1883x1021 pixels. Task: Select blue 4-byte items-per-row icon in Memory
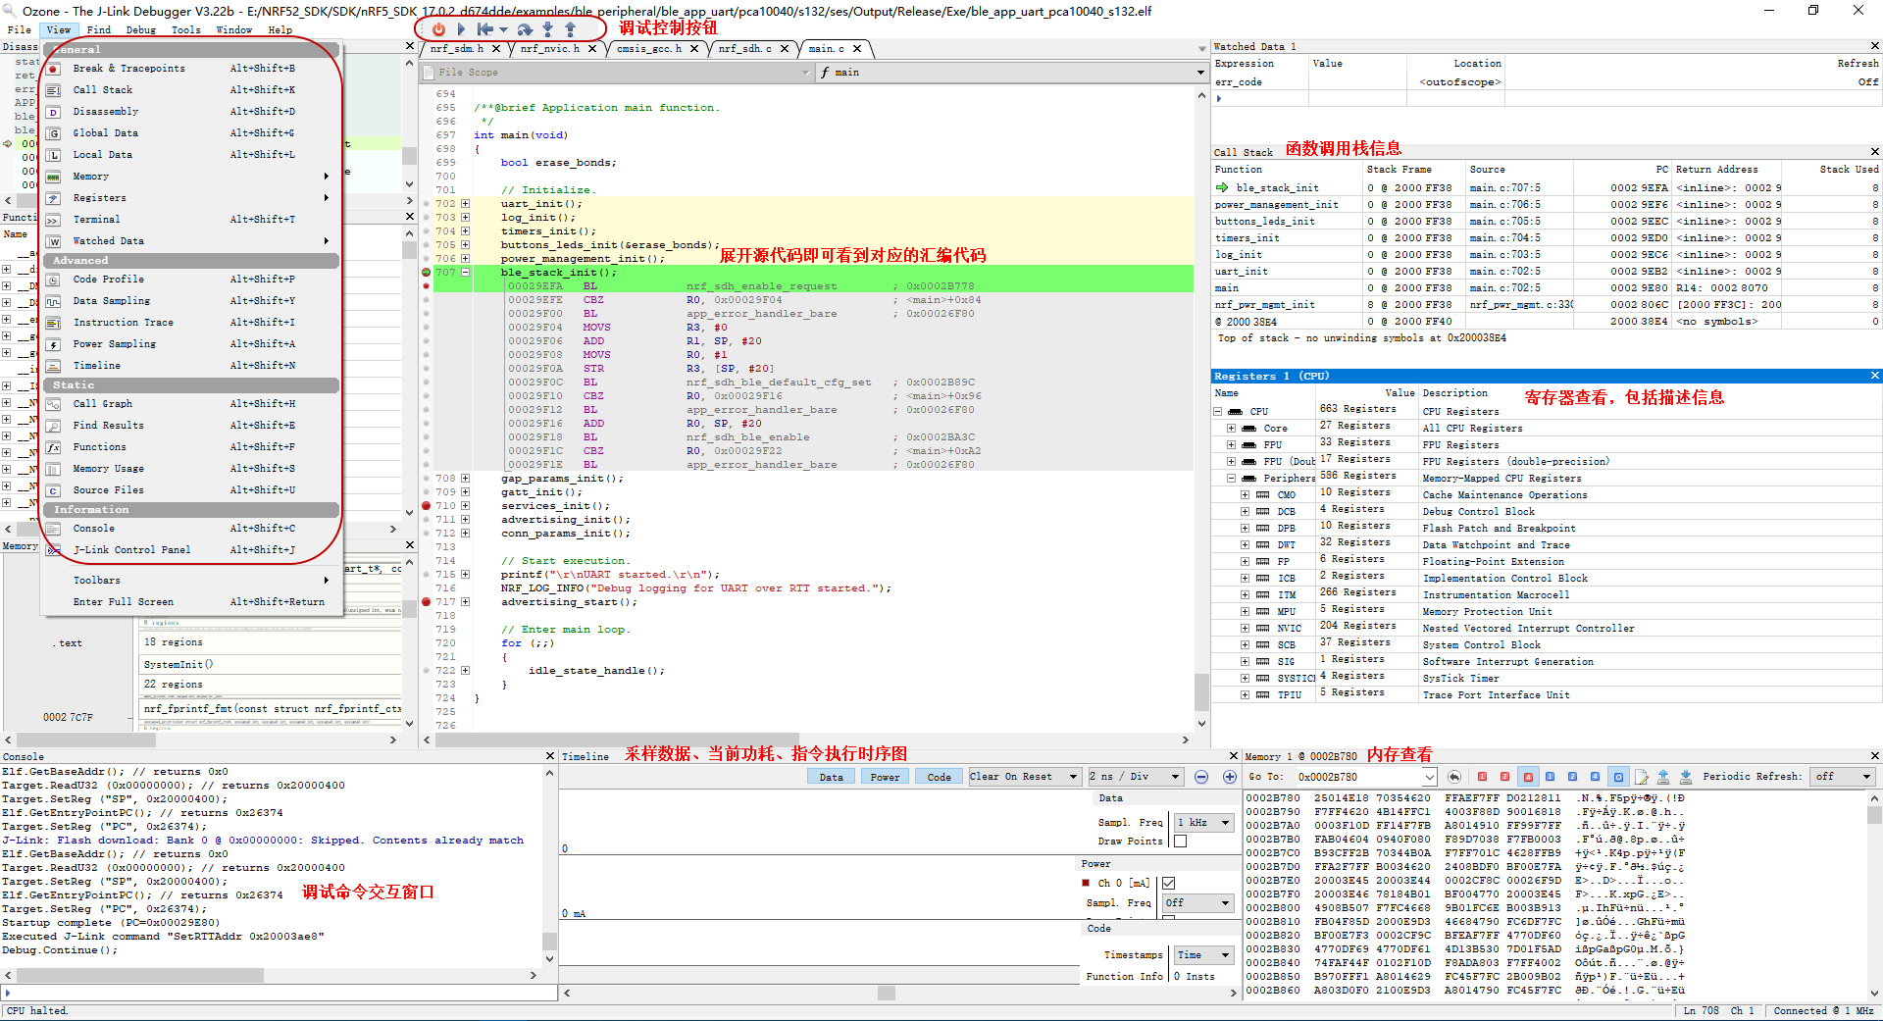(1596, 777)
